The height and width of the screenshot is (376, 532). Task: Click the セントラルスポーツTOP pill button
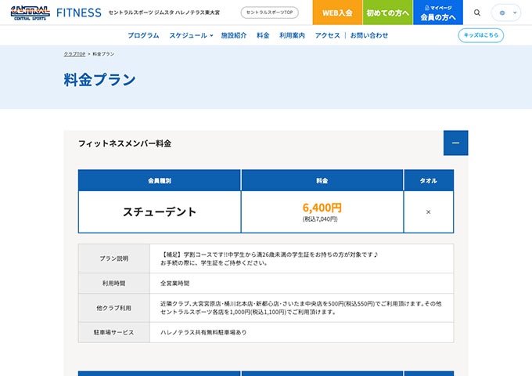click(269, 13)
